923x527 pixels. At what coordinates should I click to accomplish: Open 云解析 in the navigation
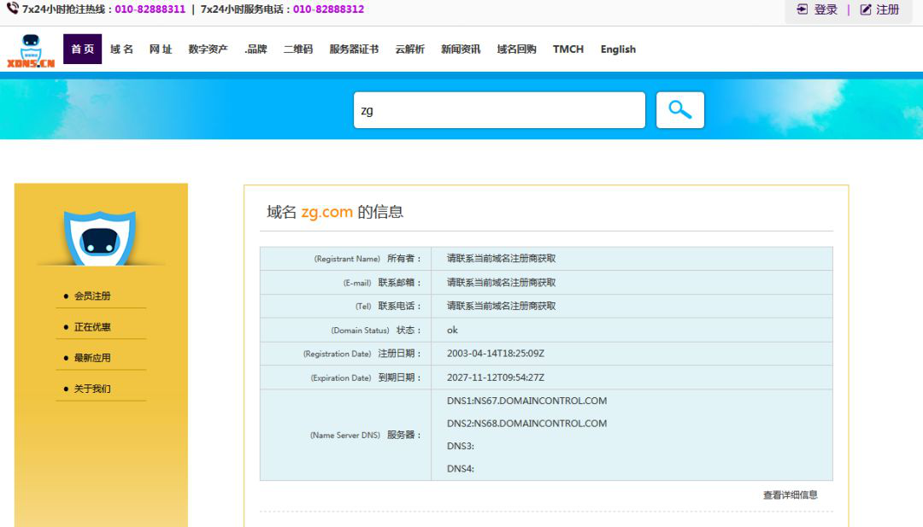pyautogui.click(x=409, y=50)
